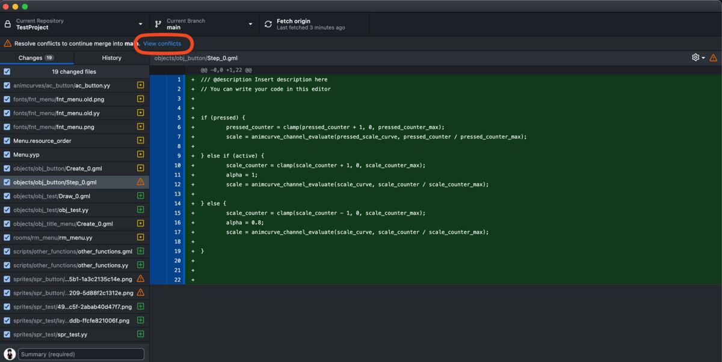Open the Current Repository dropdown
Screen dimensions: 722x362
pos(75,24)
